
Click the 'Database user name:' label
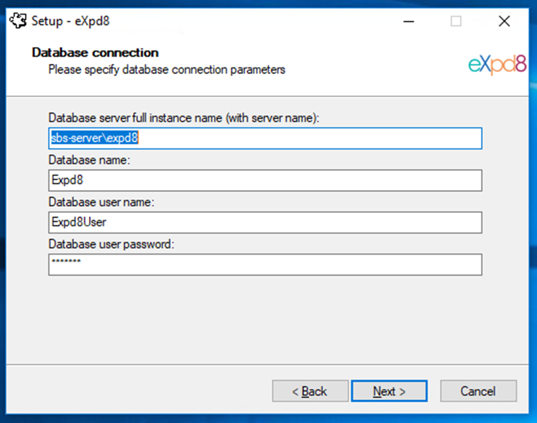coord(102,202)
